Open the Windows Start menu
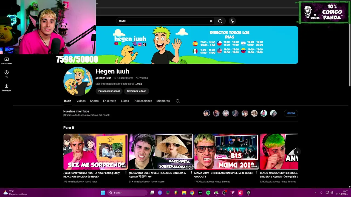This screenshot has width=351, height=197. (x=103, y=193)
